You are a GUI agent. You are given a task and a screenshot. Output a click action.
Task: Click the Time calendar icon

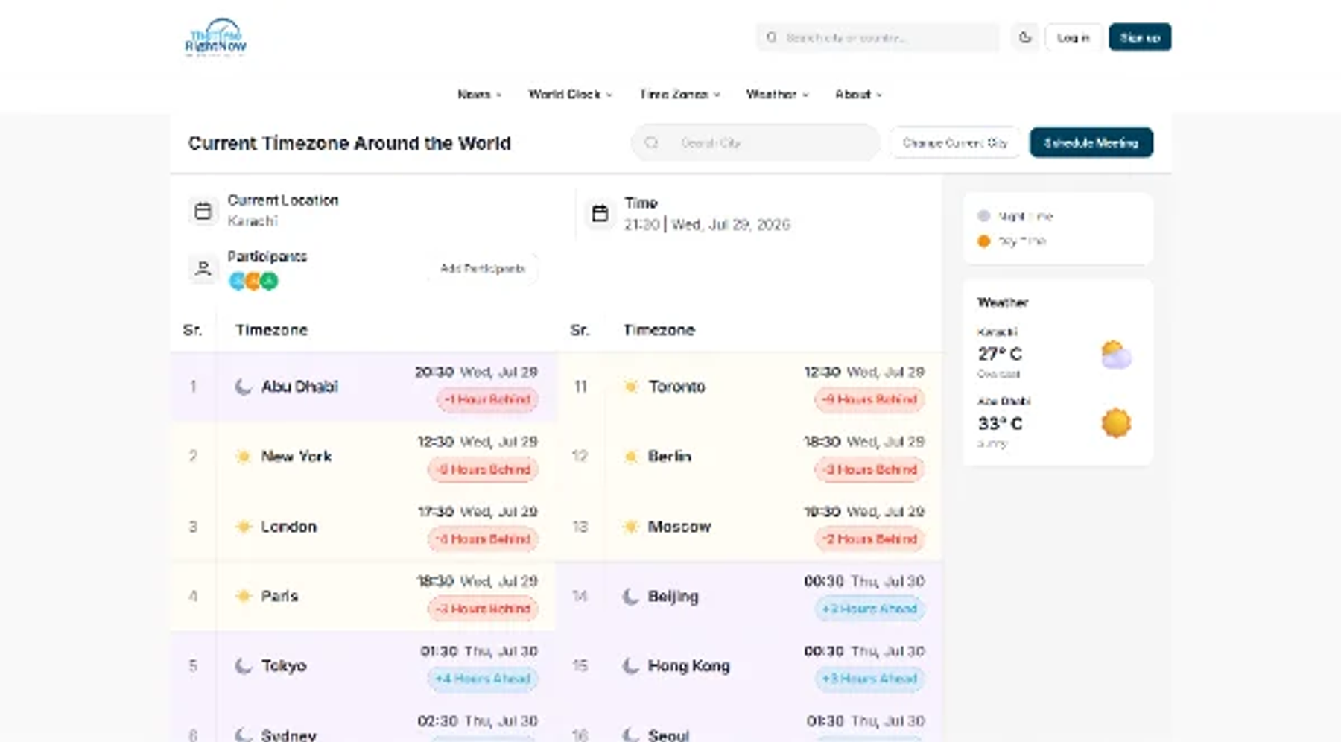[600, 214]
